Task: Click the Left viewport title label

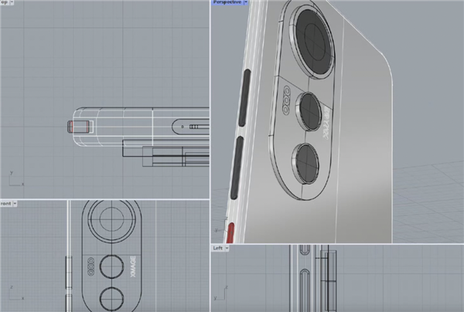Action: coord(218,248)
